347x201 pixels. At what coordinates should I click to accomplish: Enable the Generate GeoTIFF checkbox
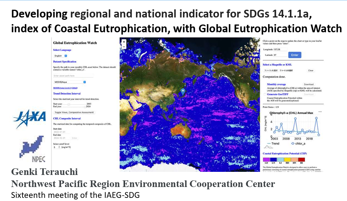[x=265, y=94]
